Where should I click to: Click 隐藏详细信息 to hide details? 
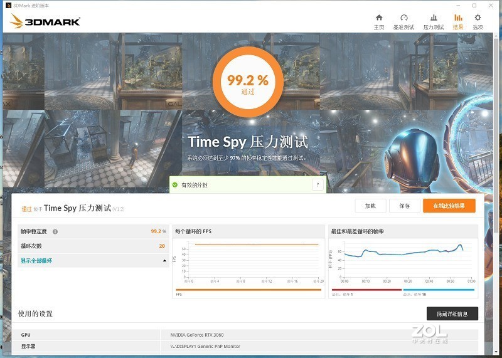[x=452, y=313]
